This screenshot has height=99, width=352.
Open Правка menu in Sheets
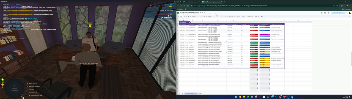185,14
